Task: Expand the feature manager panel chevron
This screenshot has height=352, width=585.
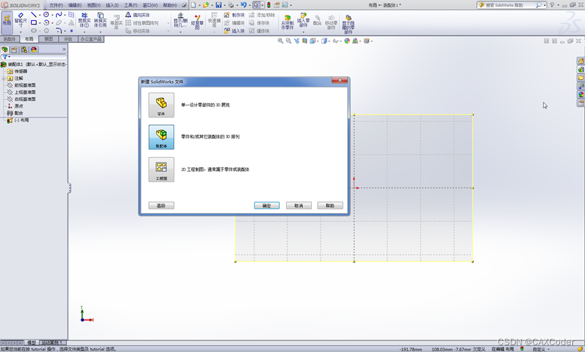Action: pyautogui.click(x=64, y=49)
